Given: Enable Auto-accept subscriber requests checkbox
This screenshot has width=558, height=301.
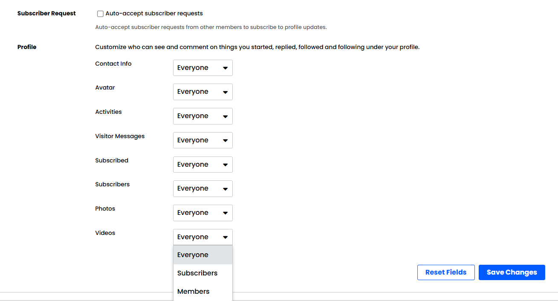Looking at the screenshot, I should pos(100,14).
